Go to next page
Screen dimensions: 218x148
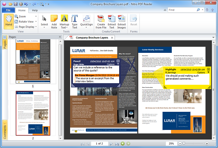coord(111,144)
